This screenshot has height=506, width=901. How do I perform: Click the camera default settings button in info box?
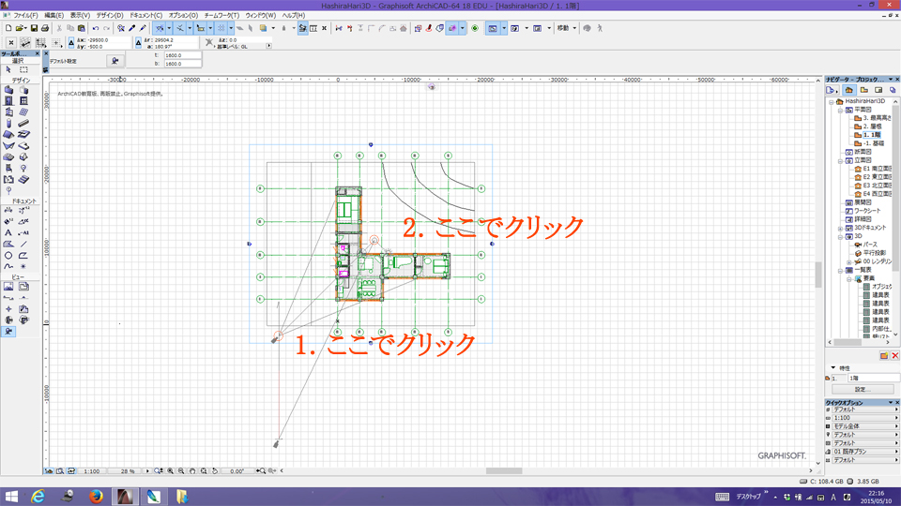click(x=115, y=61)
